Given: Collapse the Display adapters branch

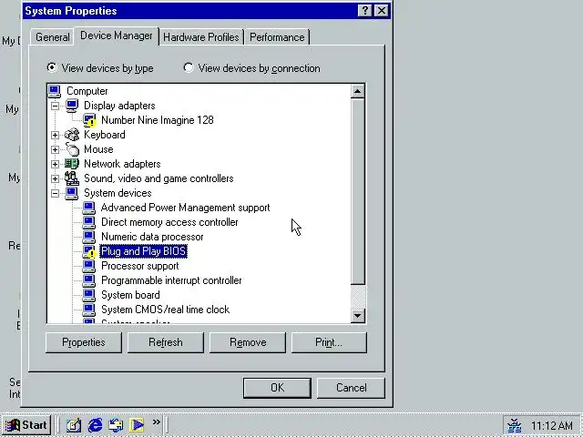Looking at the screenshot, I should pyautogui.click(x=55, y=106).
